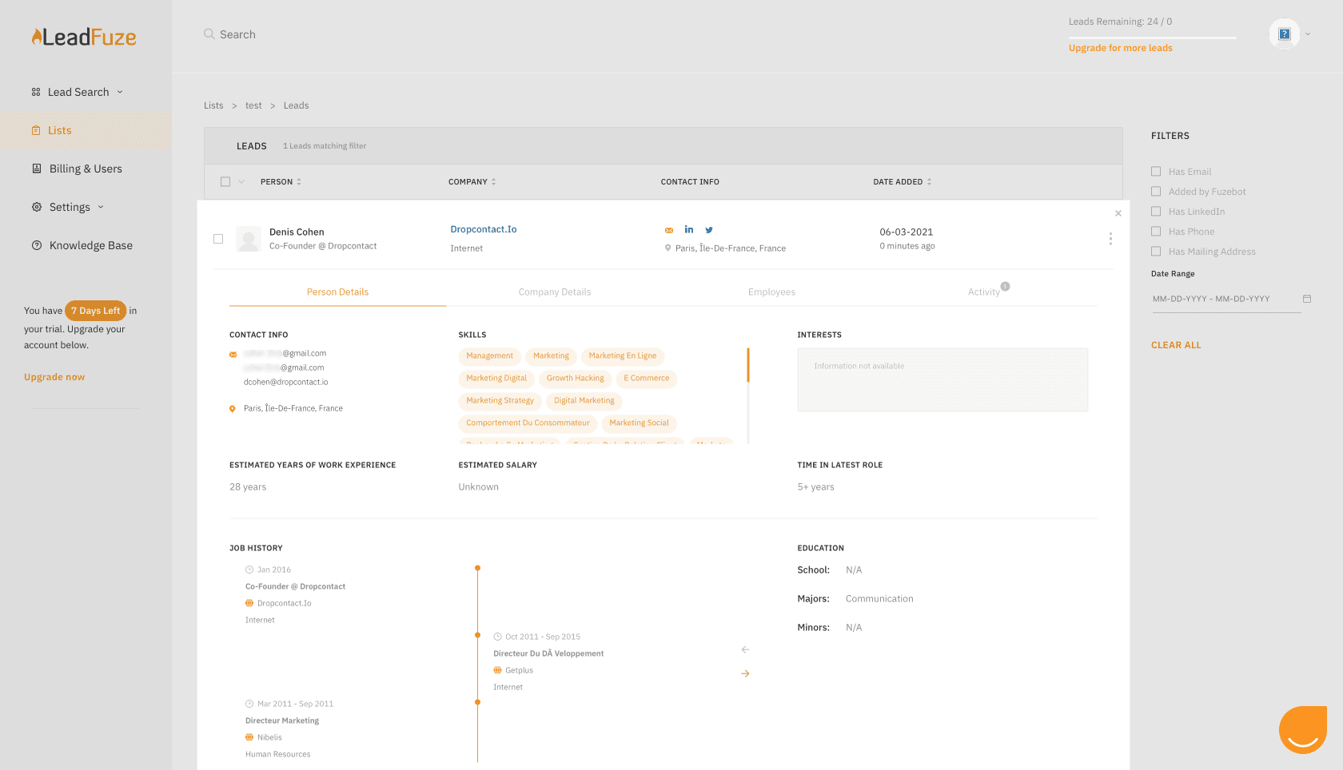Close the lead detail panel

(x=1118, y=213)
